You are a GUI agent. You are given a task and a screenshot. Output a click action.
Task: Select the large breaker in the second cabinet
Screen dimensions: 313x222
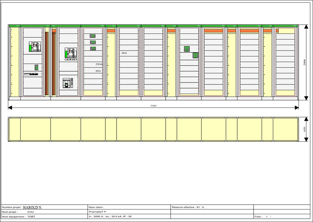tap(35, 47)
